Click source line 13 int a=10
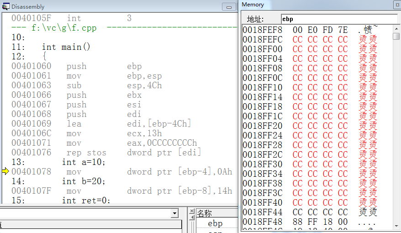Screen dimensions: 401x233 (58, 162)
